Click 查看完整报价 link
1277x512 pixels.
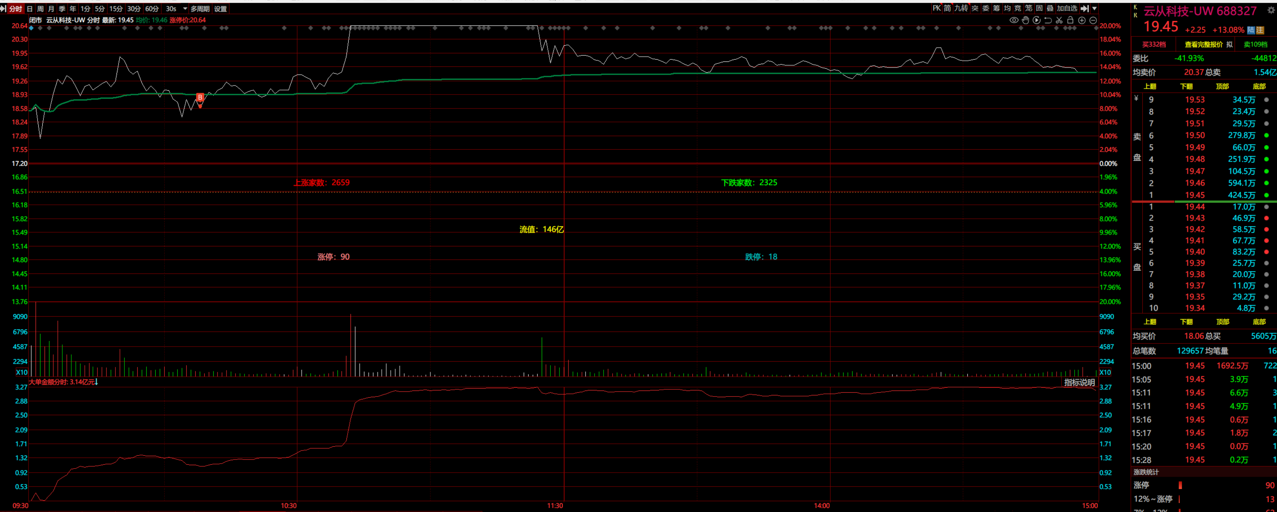[x=1204, y=45]
